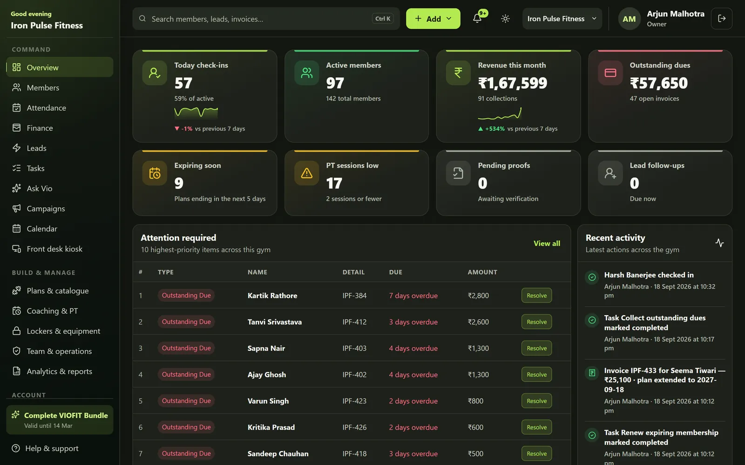This screenshot has width=745, height=465.
Task: Select Leads in the sidebar
Action: pos(60,148)
